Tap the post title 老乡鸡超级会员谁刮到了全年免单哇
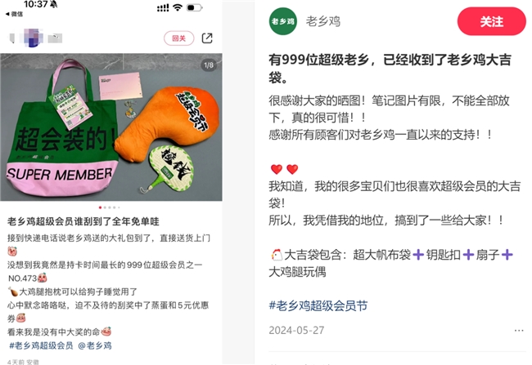This screenshot has height=365, width=532. point(83,221)
